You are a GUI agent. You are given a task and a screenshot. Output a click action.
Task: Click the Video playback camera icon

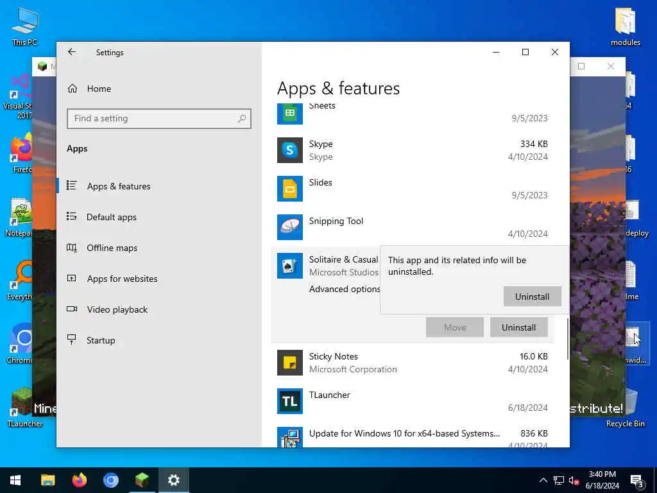pos(72,309)
